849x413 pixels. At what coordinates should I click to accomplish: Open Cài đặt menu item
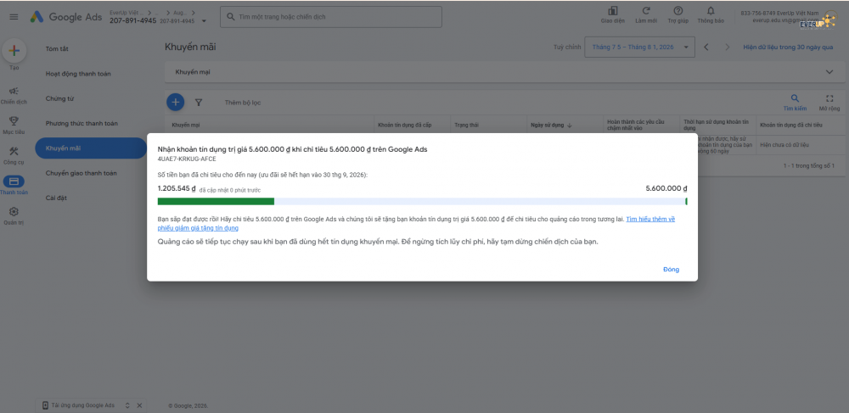[x=56, y=198]
